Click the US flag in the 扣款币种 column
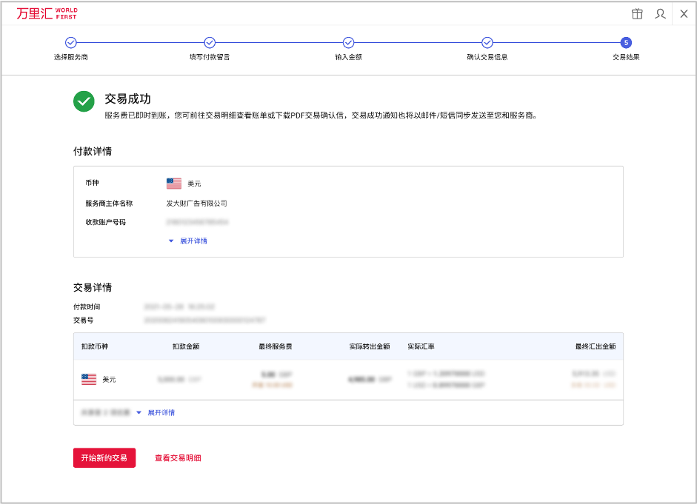Image resolution: width=697 pixels, height=504 pixels. [x=89, y=378]
